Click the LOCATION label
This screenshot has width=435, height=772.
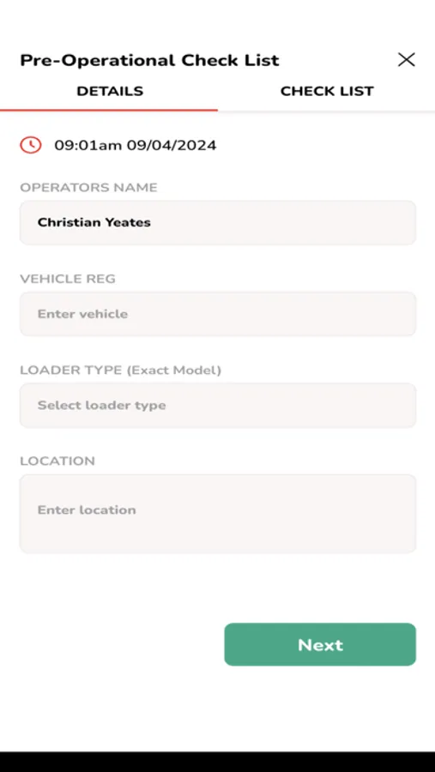pyautogui.click(x=57, y=461)
